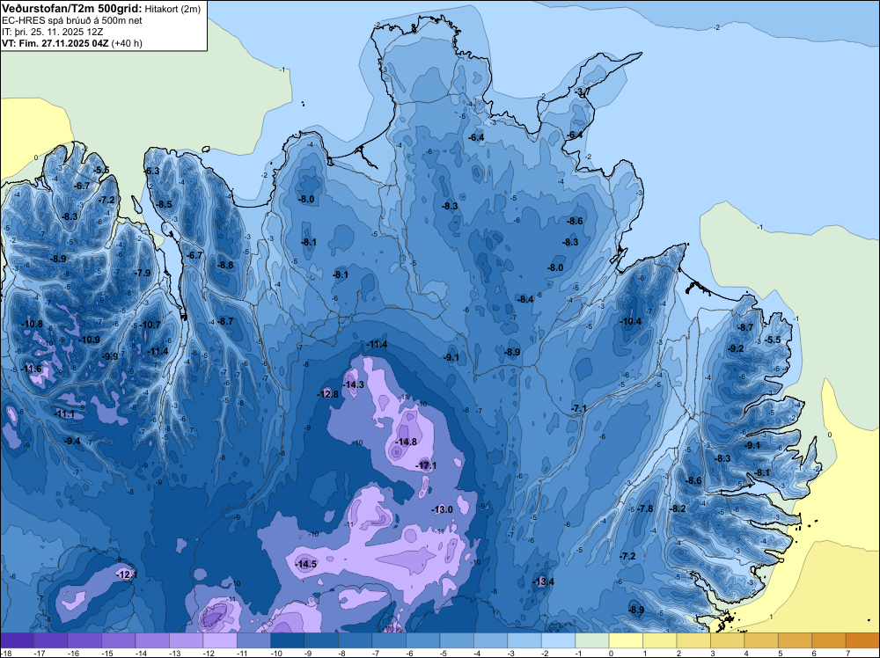
Task: Click the -10.8 temperature label
Action: coord(32,324)
